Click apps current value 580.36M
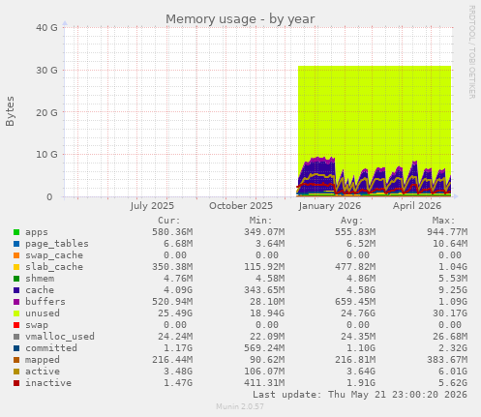The width and height of the screenshot is (481, 417). pos(172,232)
